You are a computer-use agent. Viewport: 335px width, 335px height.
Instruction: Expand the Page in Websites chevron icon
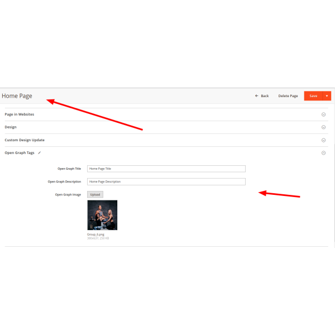point(323,114)
